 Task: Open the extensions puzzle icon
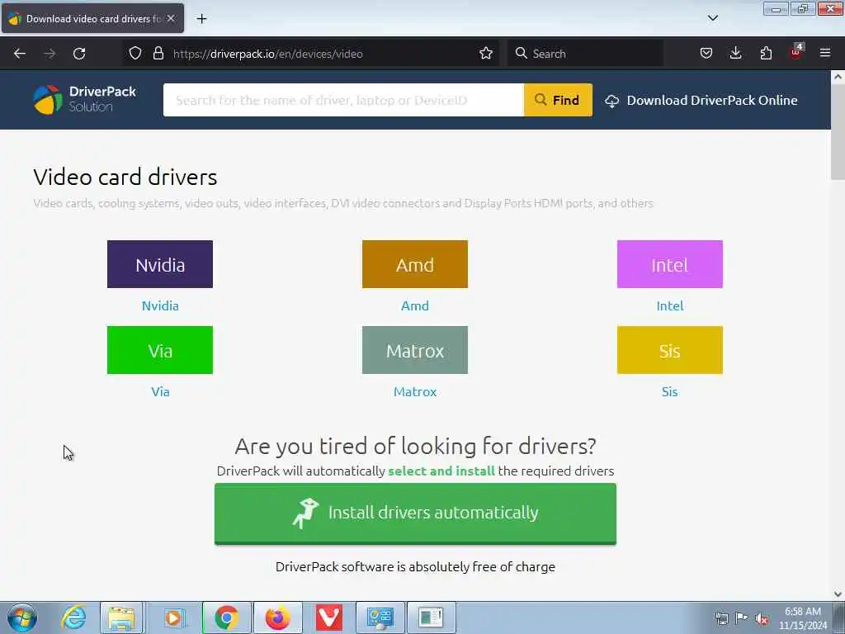click(766, 53)
